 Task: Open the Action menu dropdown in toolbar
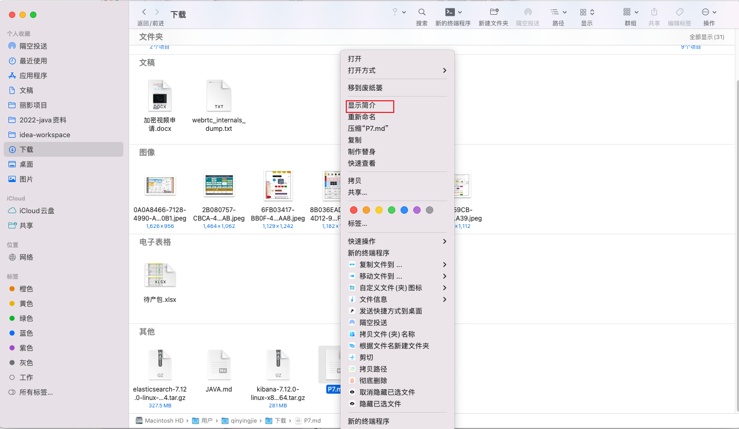709,12
